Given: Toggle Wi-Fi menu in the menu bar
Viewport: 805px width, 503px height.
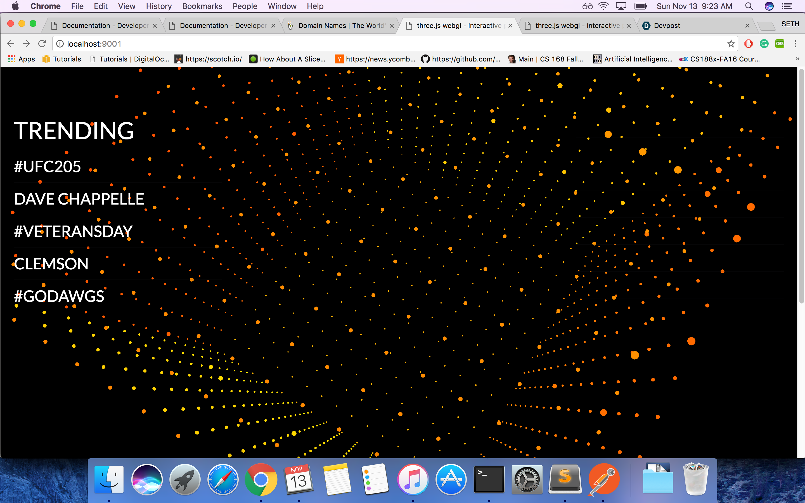Looking at the screenshot, I should 603,6.
